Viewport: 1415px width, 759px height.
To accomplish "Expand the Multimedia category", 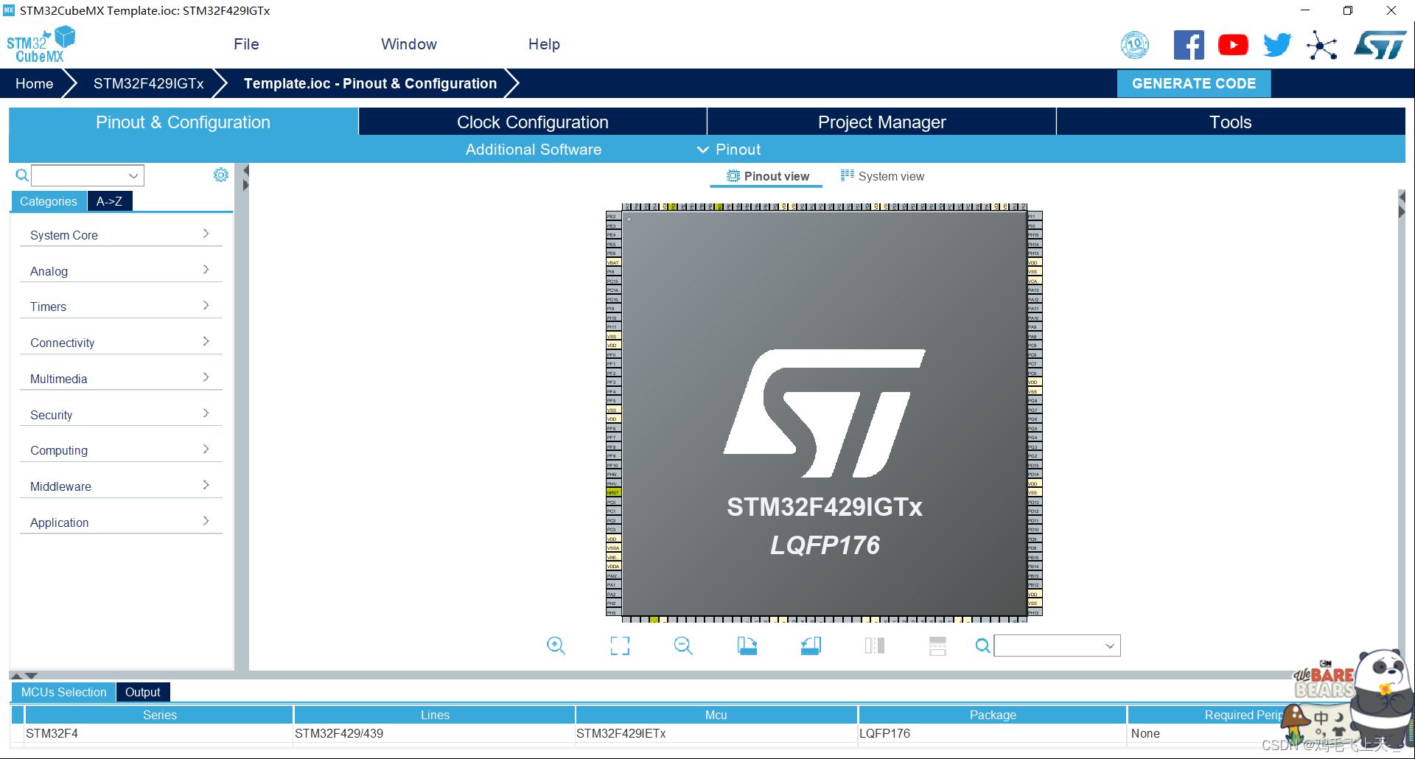I will pyautogui.click(x=120, y=379).
